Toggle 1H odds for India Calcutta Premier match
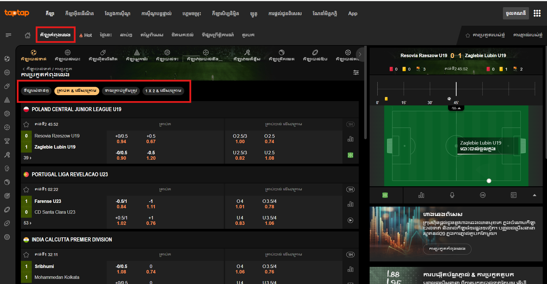The height and width of the screenshot is (284, 547). pos(350,255)
